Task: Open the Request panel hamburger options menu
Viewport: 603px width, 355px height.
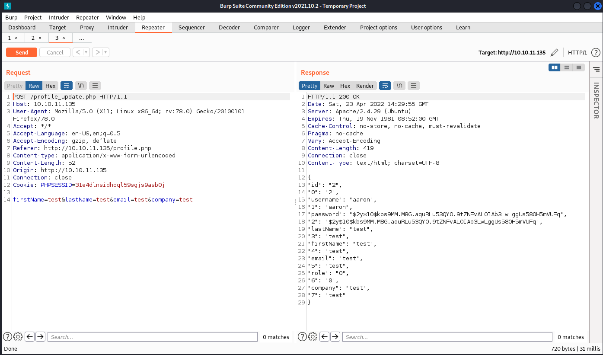Action: click(x=95, y=86)
